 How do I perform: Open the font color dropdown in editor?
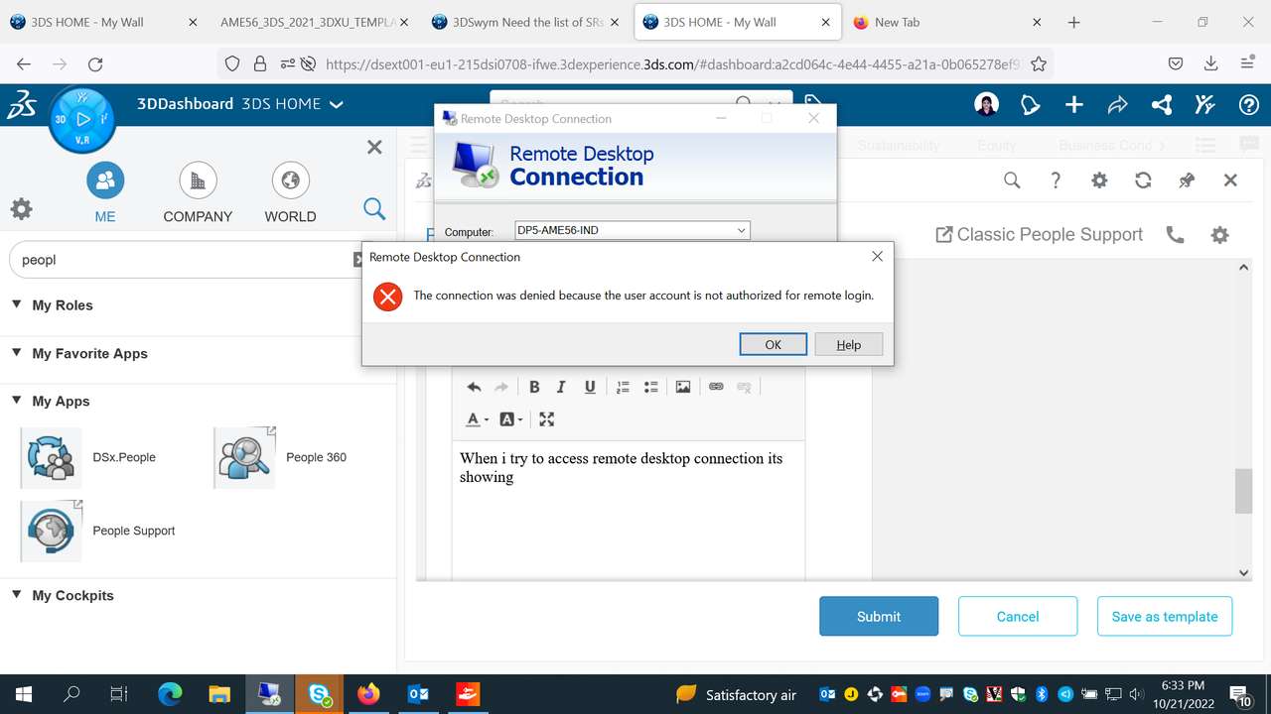[477, 419]
